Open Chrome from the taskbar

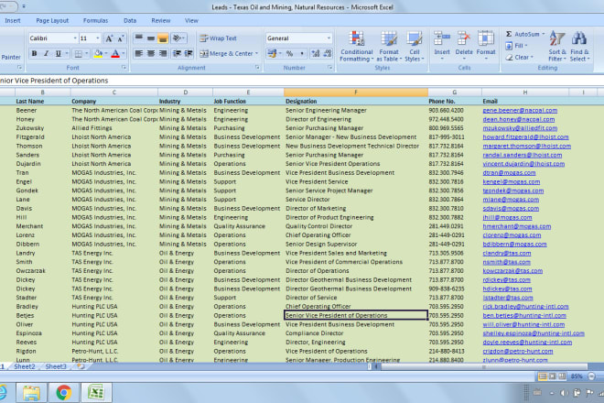(64, 393)
